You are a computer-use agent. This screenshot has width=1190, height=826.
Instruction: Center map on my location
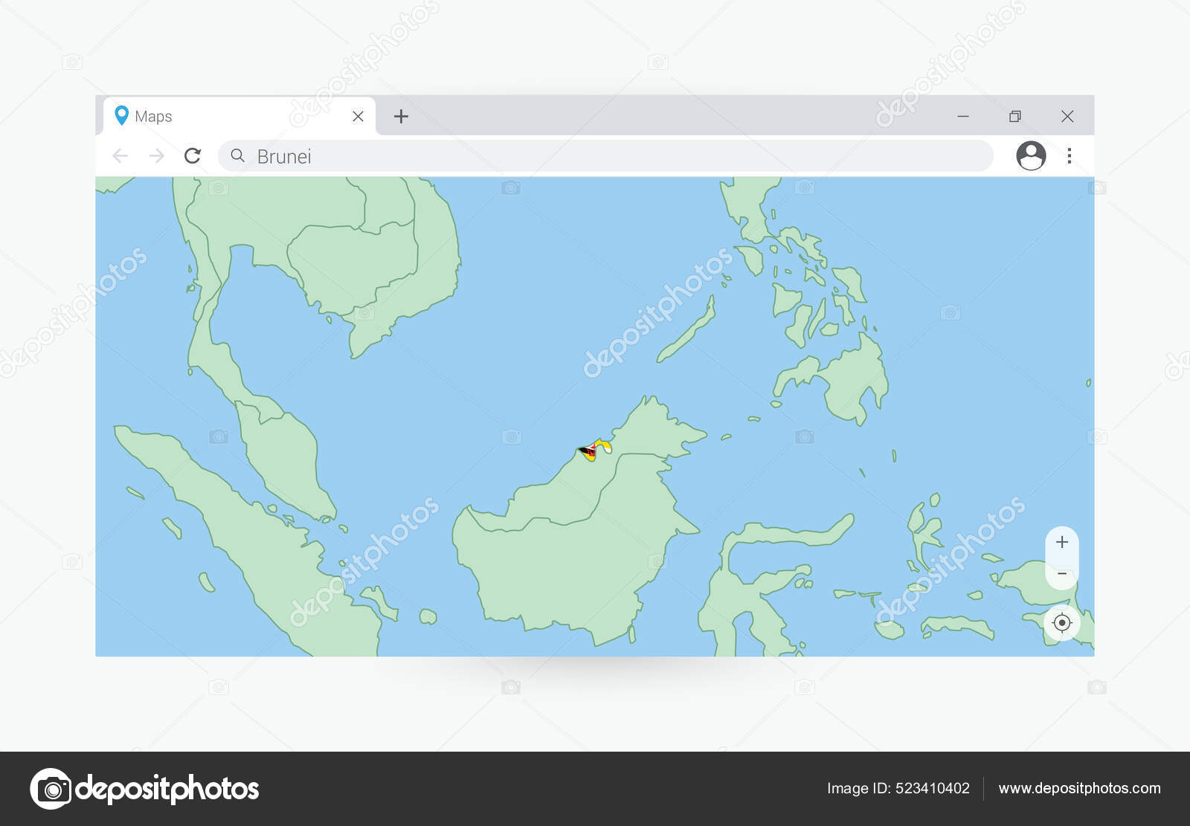pyautogui.click(x=1061, y=623)
